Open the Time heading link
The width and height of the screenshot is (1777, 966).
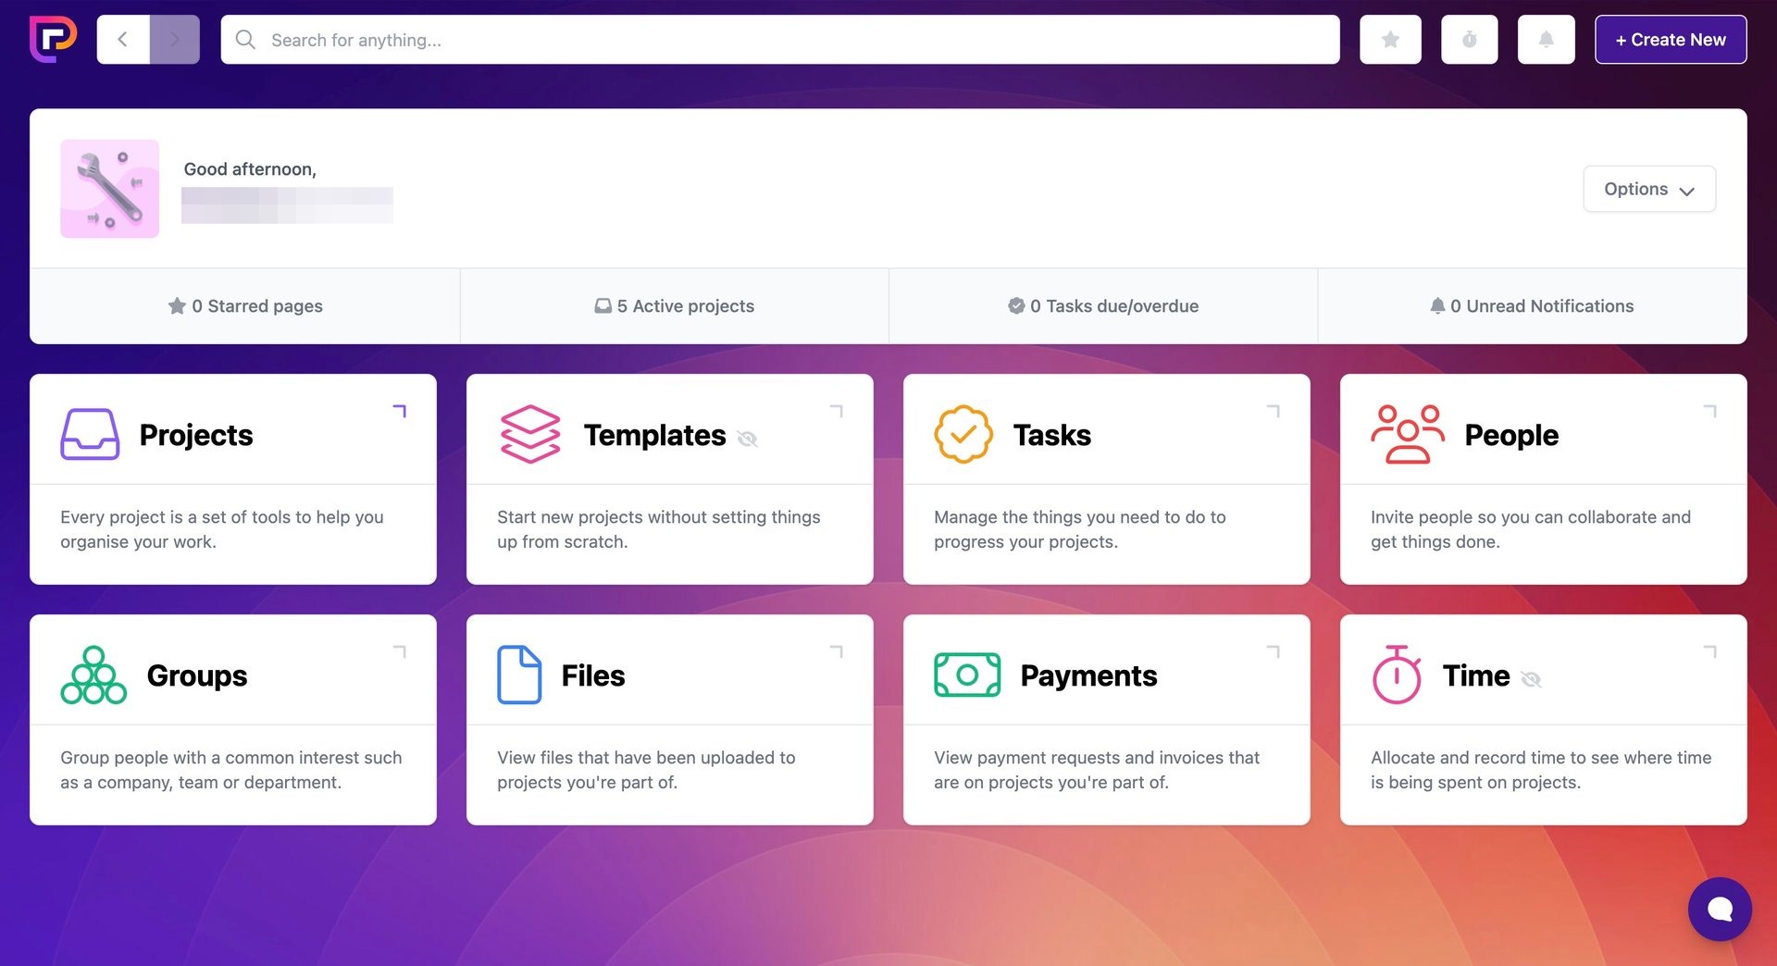click(x=1476, y=675)
